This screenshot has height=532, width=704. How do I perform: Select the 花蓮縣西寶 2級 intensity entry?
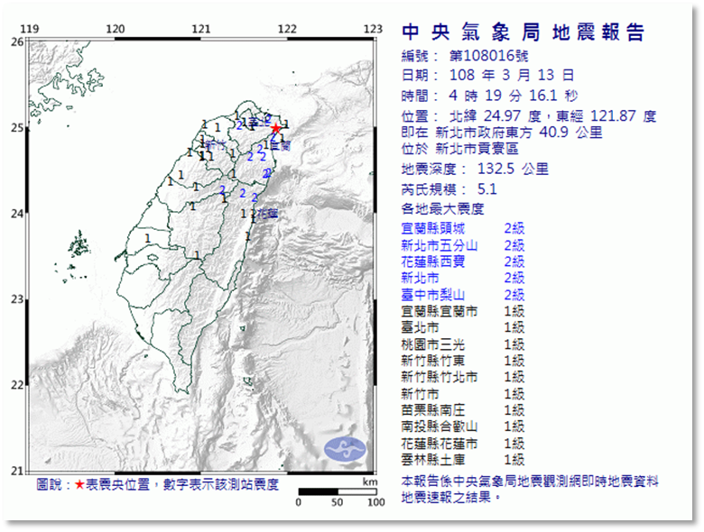(x=462, y=261)
